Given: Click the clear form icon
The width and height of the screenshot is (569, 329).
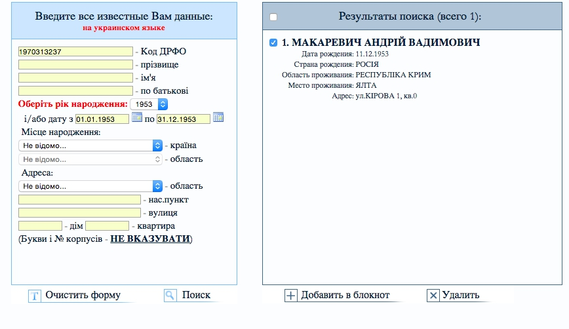Looking at the screenshot, I should [x=35, y=296].
